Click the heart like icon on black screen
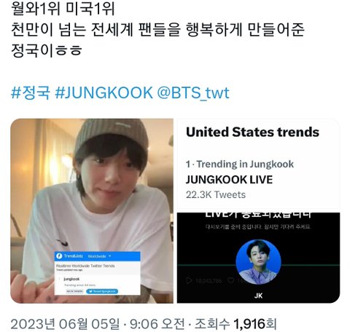The image size is (350, 332). [x=230, y=281]
